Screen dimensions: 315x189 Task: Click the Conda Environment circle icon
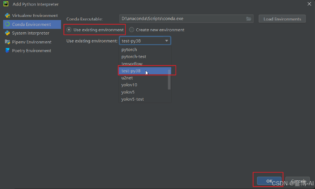coord(7,24)
